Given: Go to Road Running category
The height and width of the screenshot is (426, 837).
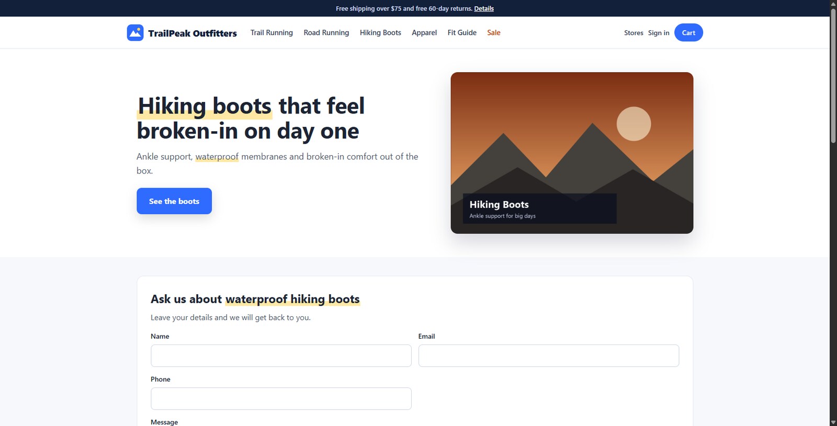Looking at the screenshot, I should tap(326, 32).
